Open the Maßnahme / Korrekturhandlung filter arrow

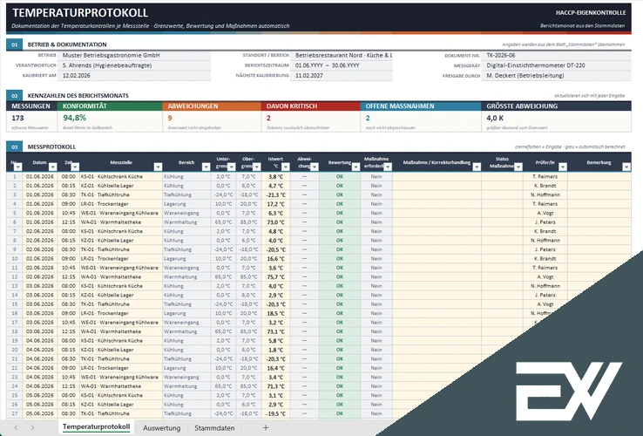477,167
